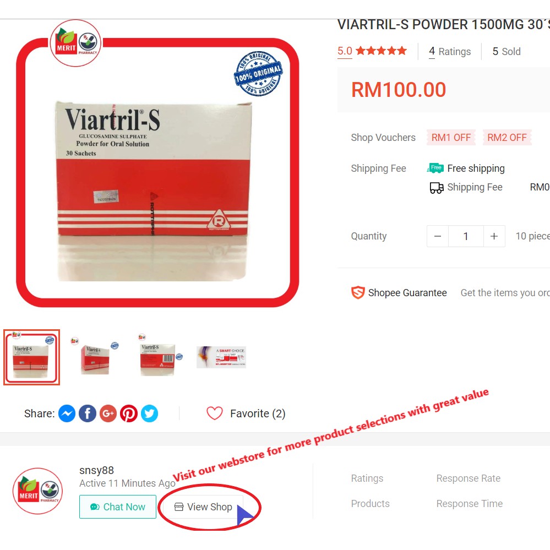The height and width of the screenshot is (550, 550).
Task: Click the quantity number input field
Action: pos(466,236)
